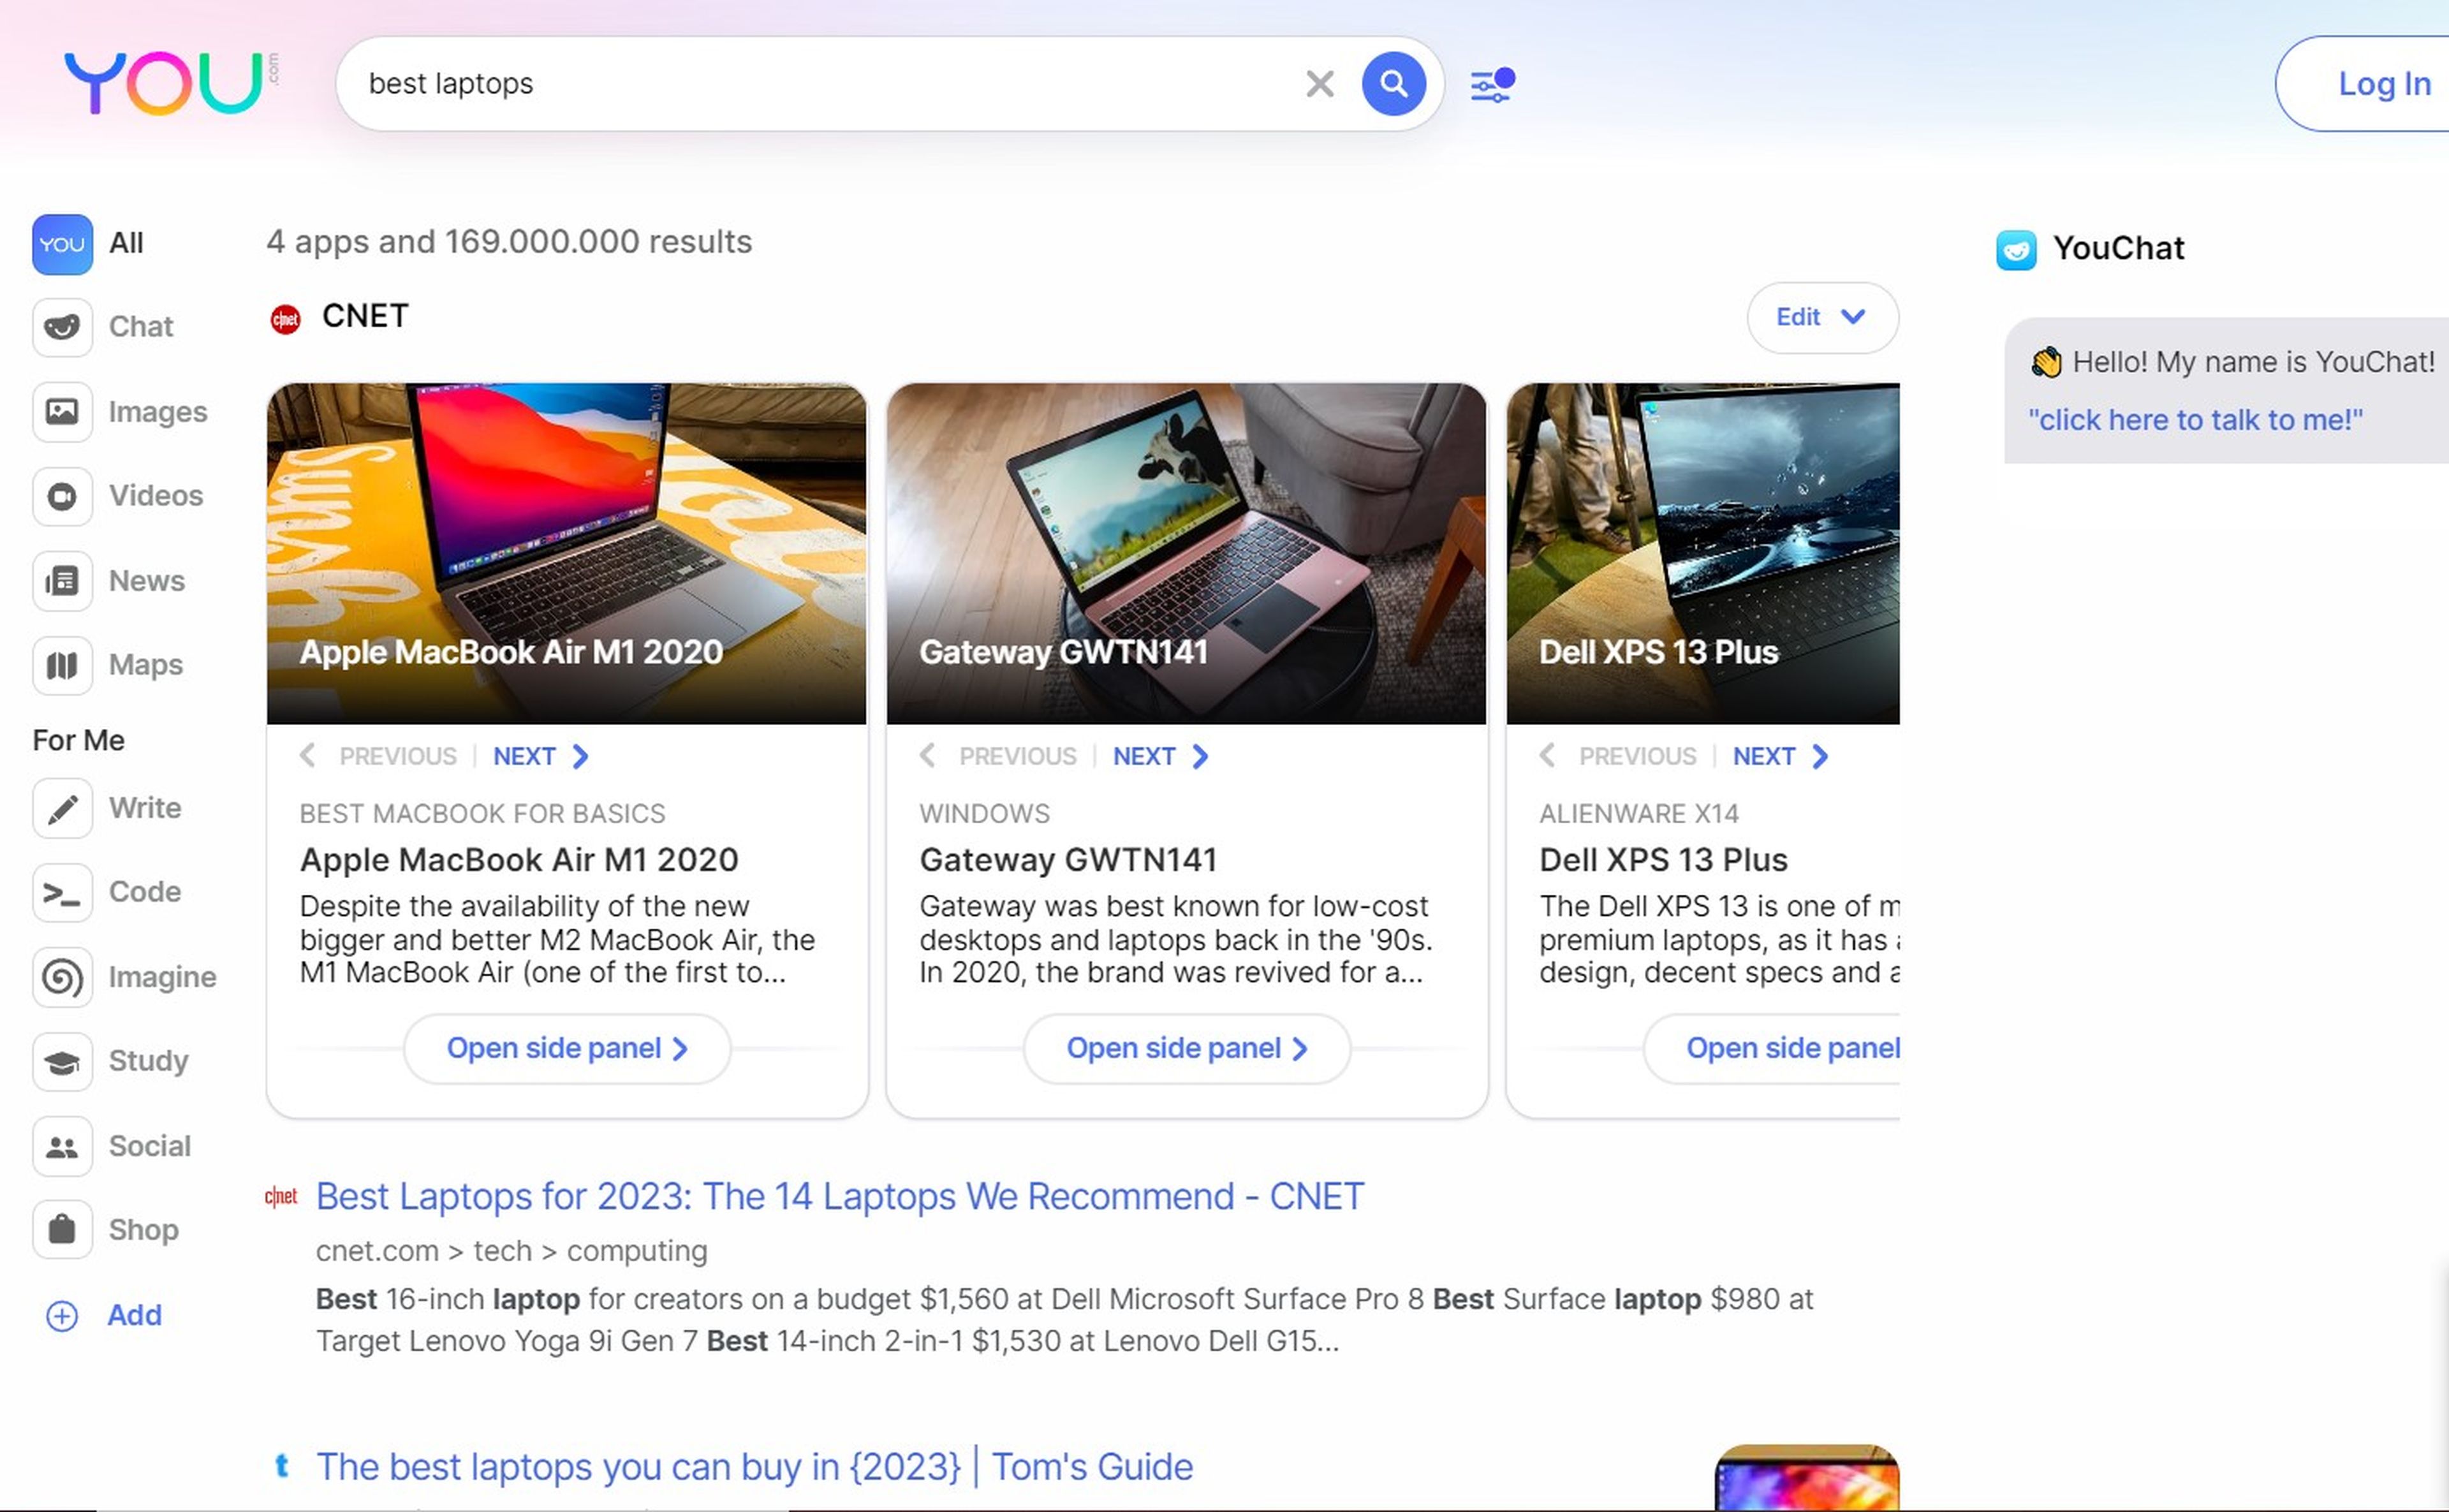The image size is (2449, 1512).
Task: Click NEXT under the Gateway GWTN141 card
Action: (1161, 756)
